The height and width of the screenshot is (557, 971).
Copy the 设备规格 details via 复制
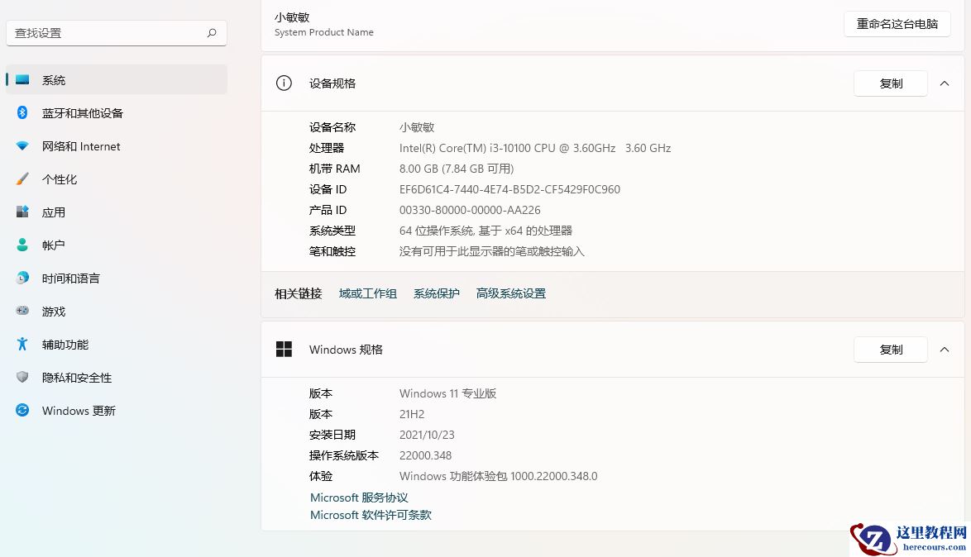pos(891,83)
